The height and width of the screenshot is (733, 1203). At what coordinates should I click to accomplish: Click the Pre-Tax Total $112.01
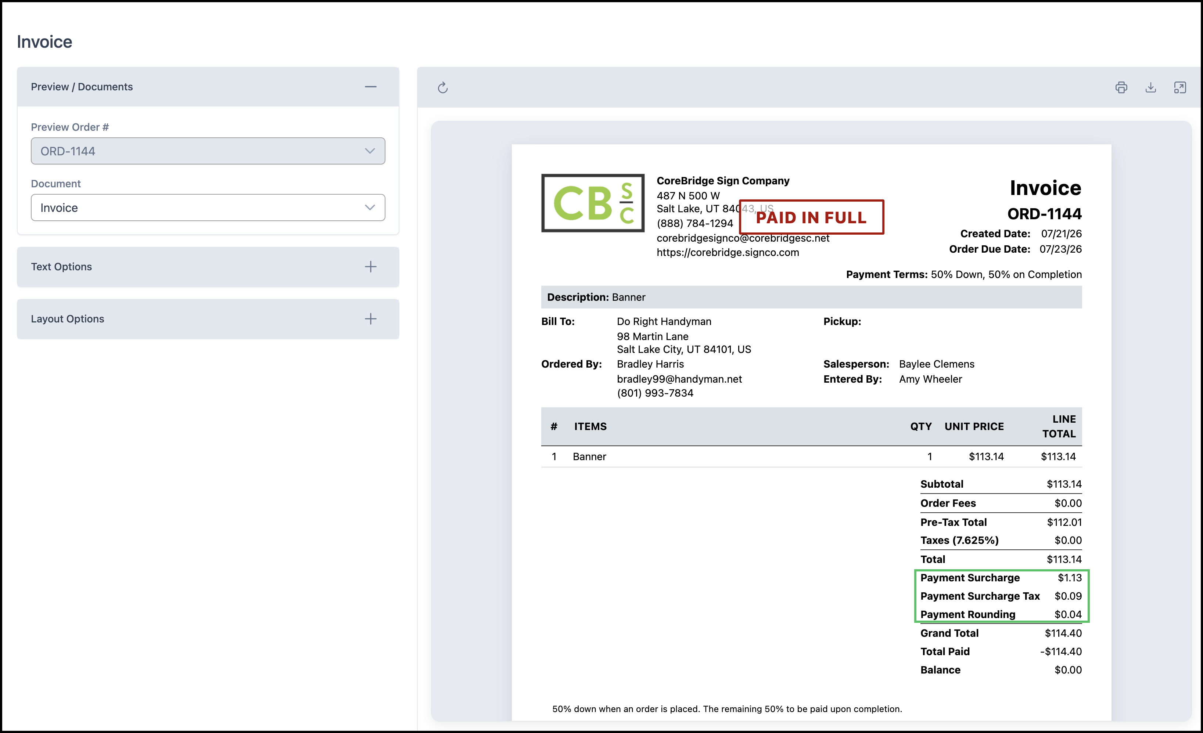coord(1064,522)
